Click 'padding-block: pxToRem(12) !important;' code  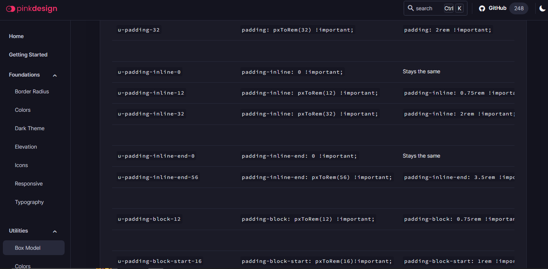point(308,219)
